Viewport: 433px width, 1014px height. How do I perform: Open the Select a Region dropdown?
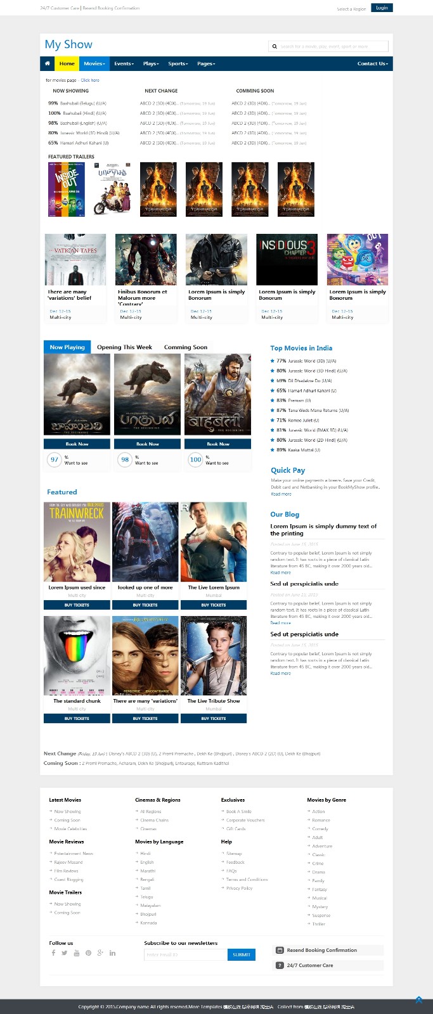pos(351,9)
